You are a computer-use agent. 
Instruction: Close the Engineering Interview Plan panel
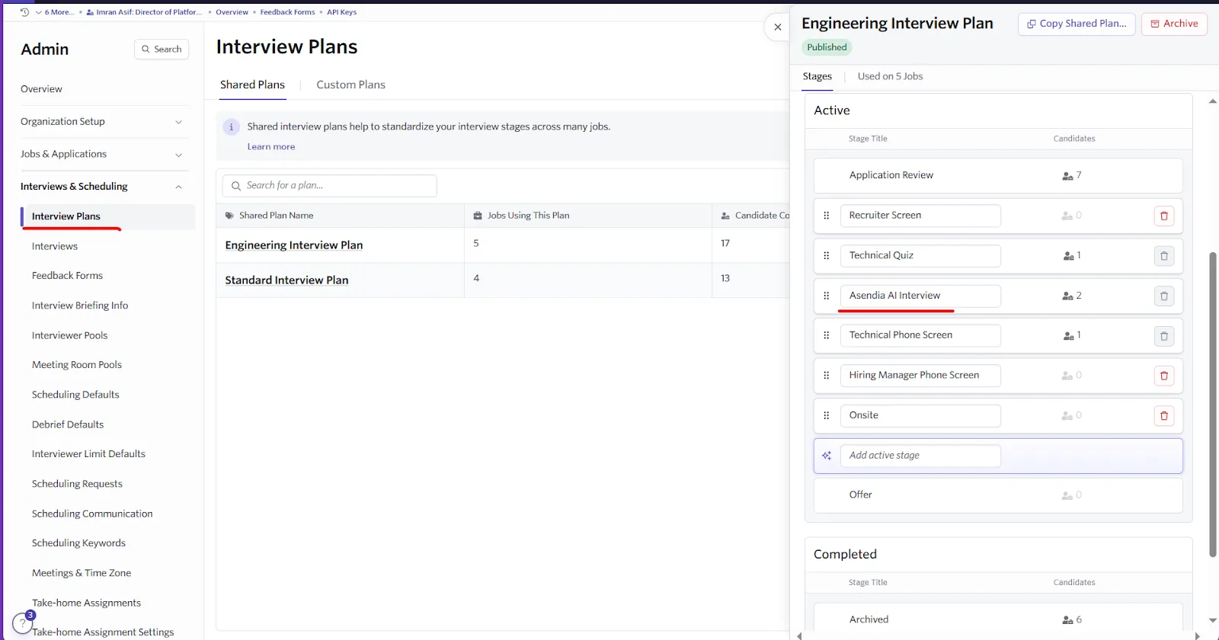(777, 27)
